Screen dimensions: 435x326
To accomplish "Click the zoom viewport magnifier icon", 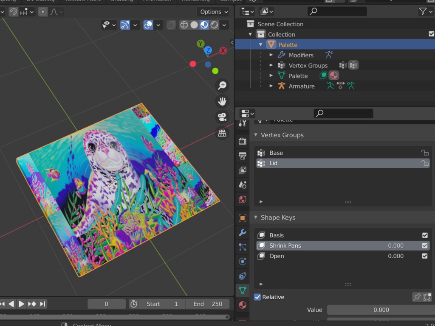I will click(222, 85).
